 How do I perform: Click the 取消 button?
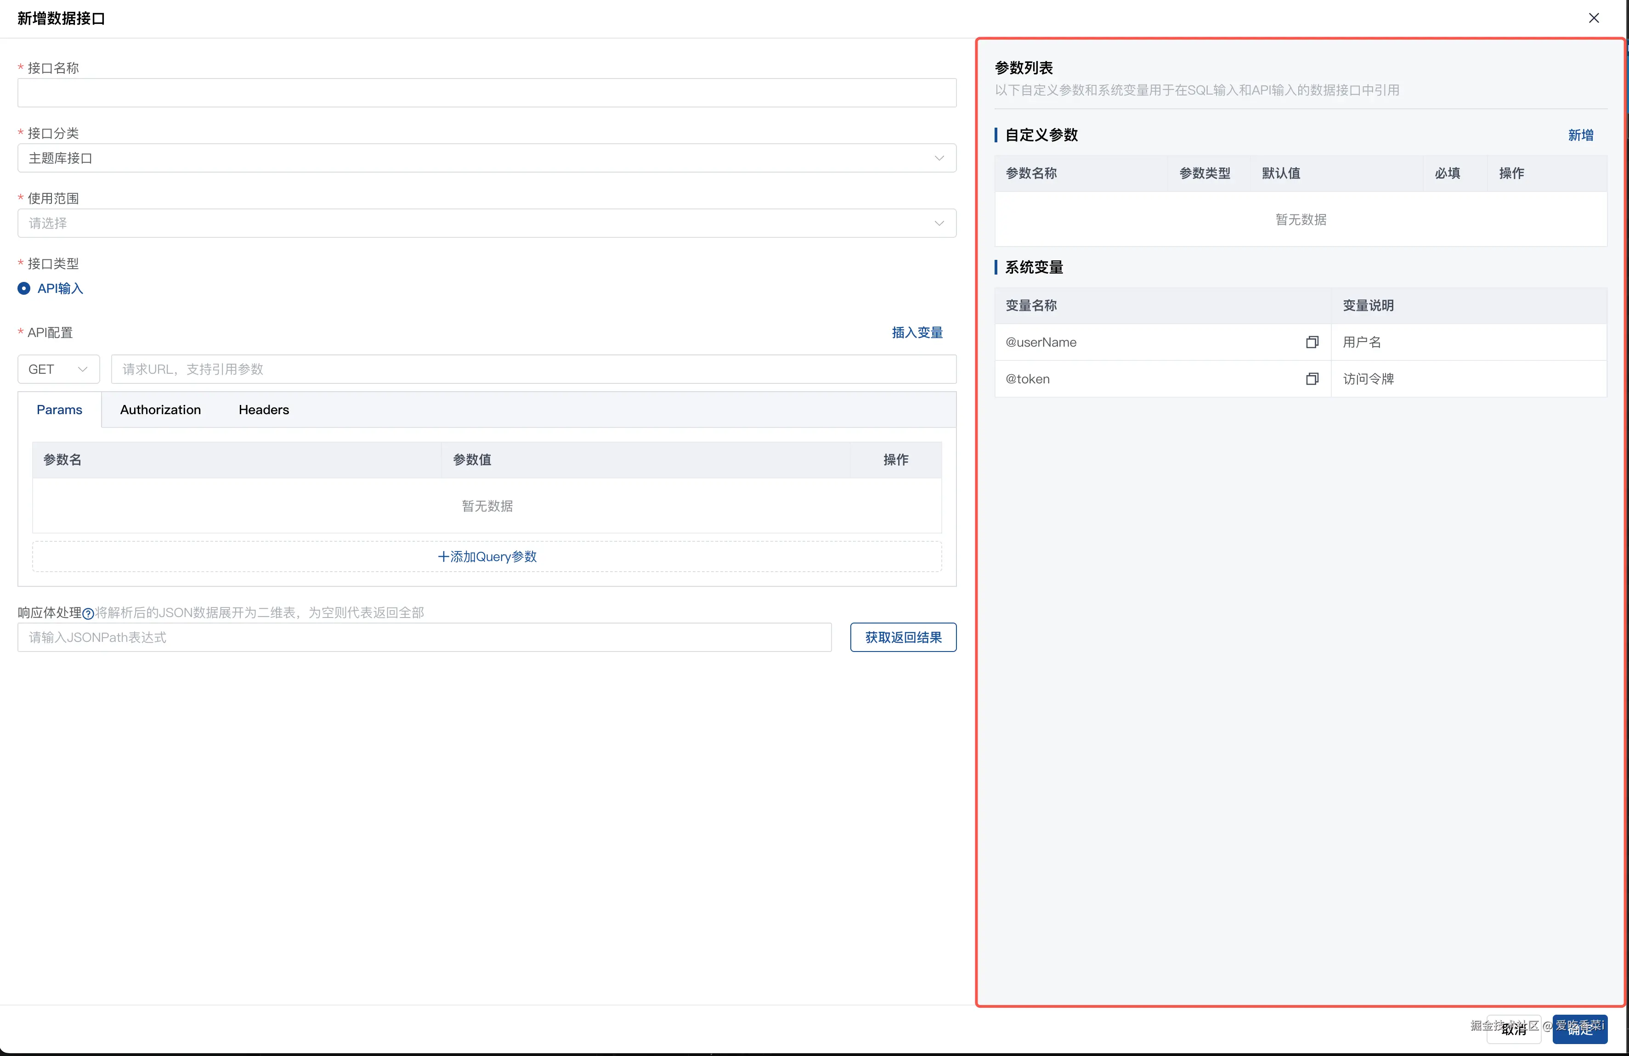[x=1513, y=1030]
